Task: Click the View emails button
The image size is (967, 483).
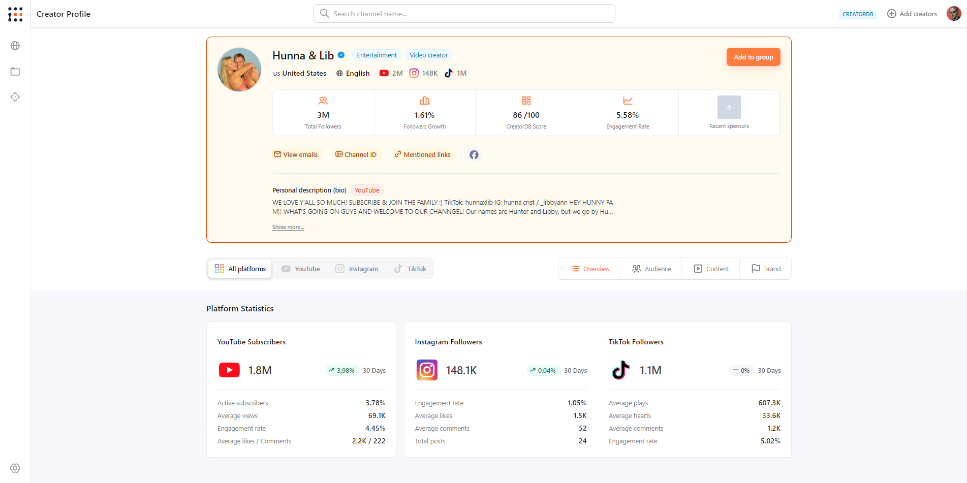Action: pyautogui.click(x=296, y=154)
